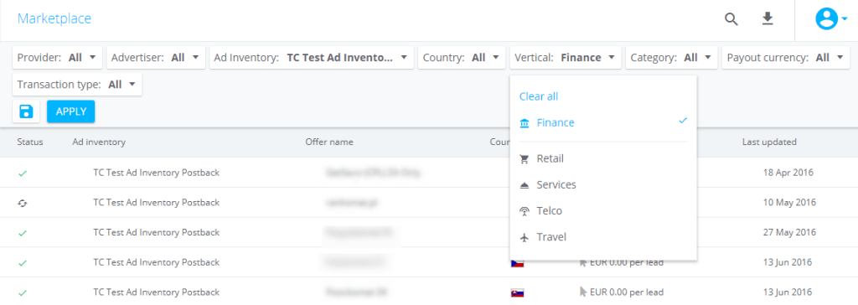Click the blue checkmark next to Finance
This screenshot has width=858, height=305.
click(682, 121)
